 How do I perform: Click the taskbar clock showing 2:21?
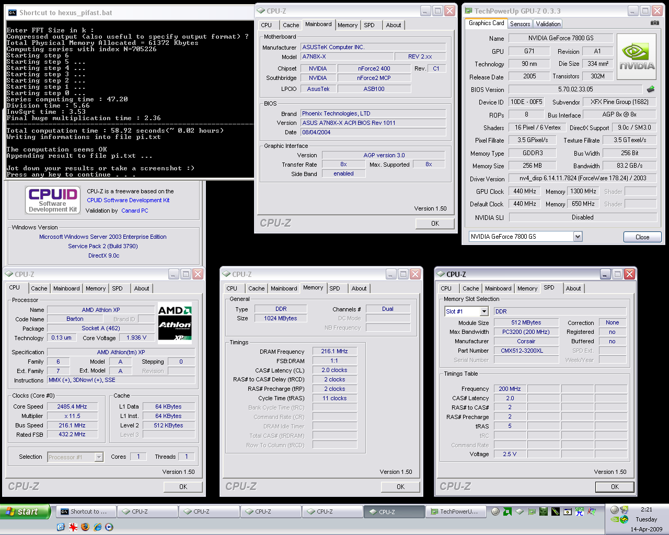click(647, 509)
